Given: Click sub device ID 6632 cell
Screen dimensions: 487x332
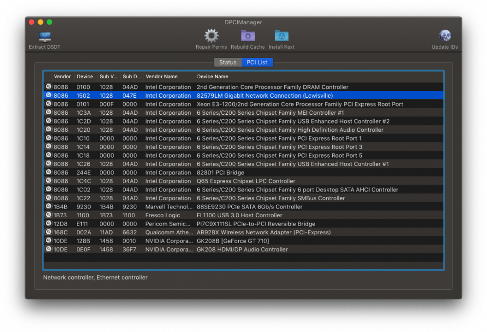Looking at the screenshot, I should tap(129, 232).
